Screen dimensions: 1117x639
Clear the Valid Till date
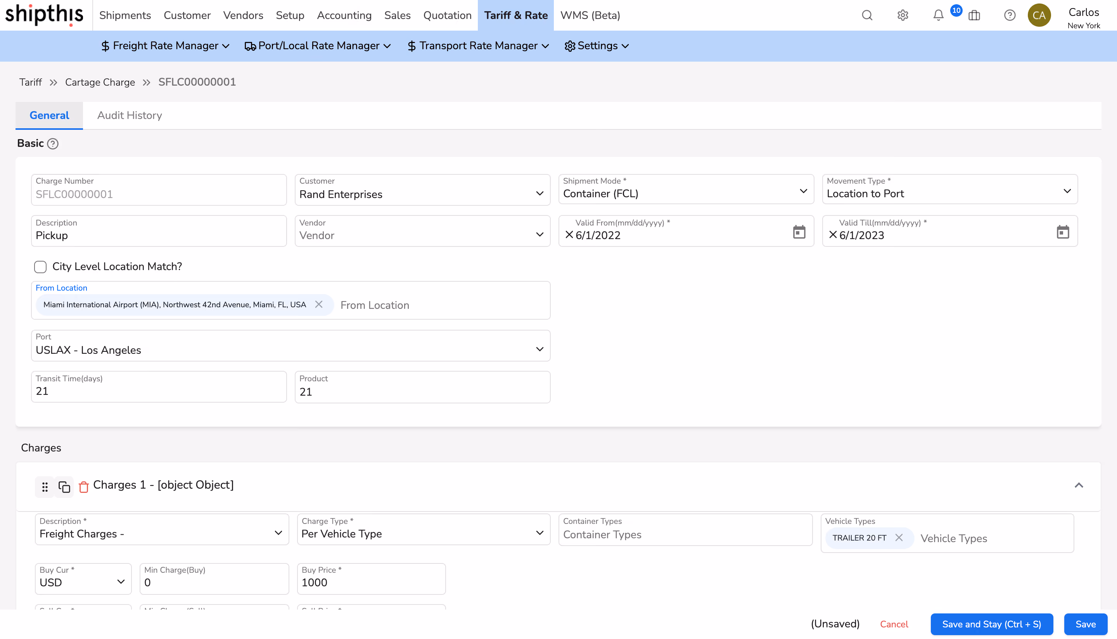click(x=832, y=235)
